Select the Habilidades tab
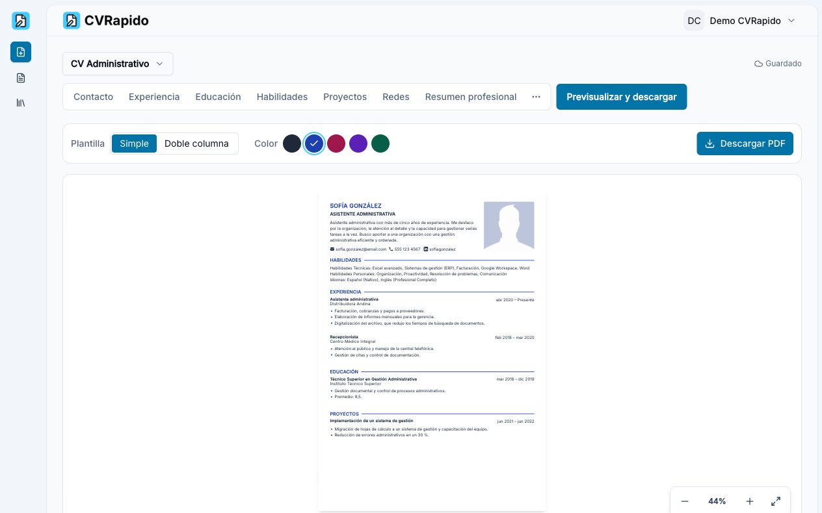The height and width of the screenshot is (513, 822). (x=282, y=97)
